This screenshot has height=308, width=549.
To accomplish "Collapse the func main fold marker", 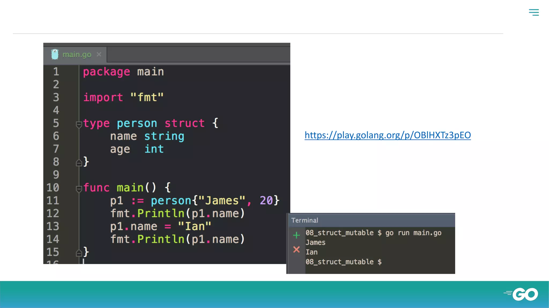I will click(79, 189).
